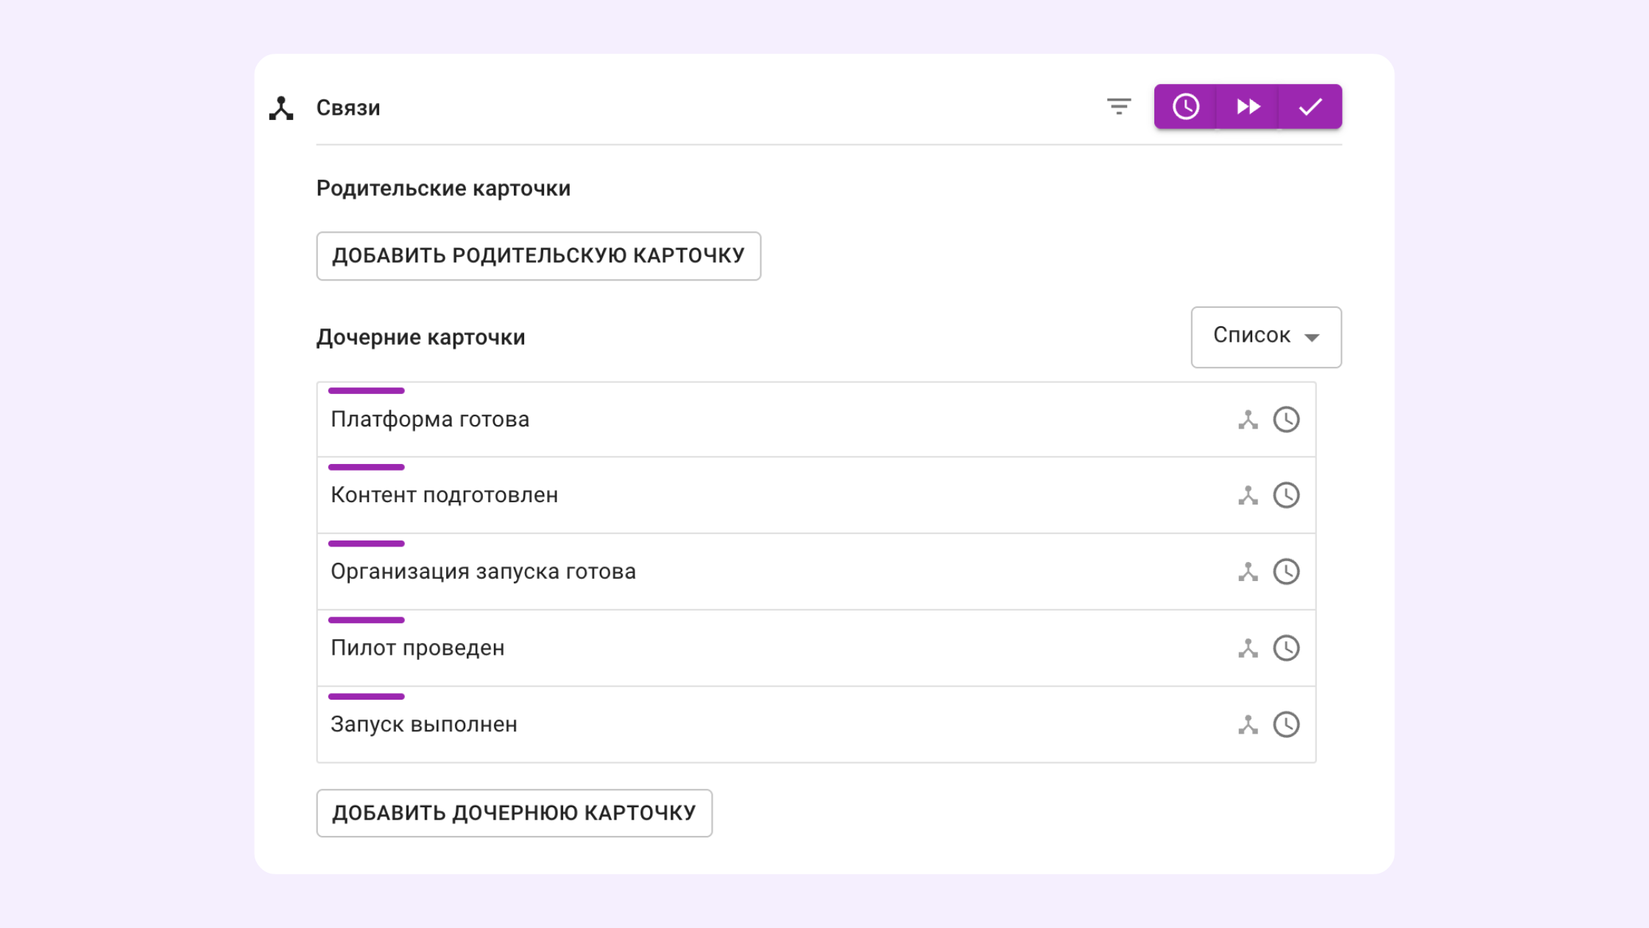Click clock icon on Организация запуска готова
The height and width of the screenshot is (928, 1649).
tap(1286, 572)
